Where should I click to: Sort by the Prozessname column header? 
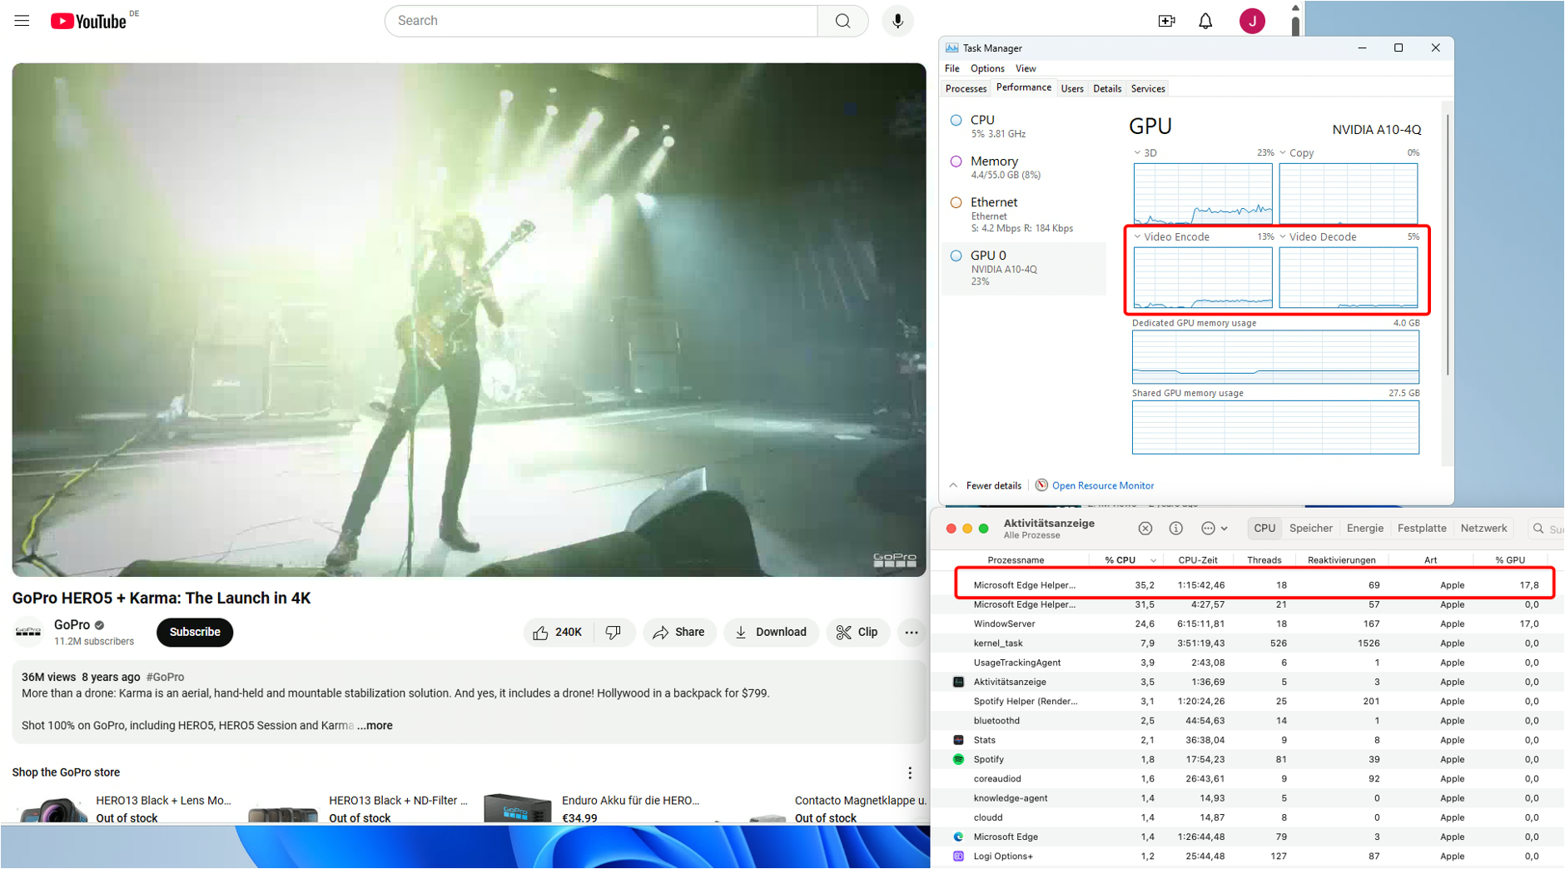(x=1016, y=561)
